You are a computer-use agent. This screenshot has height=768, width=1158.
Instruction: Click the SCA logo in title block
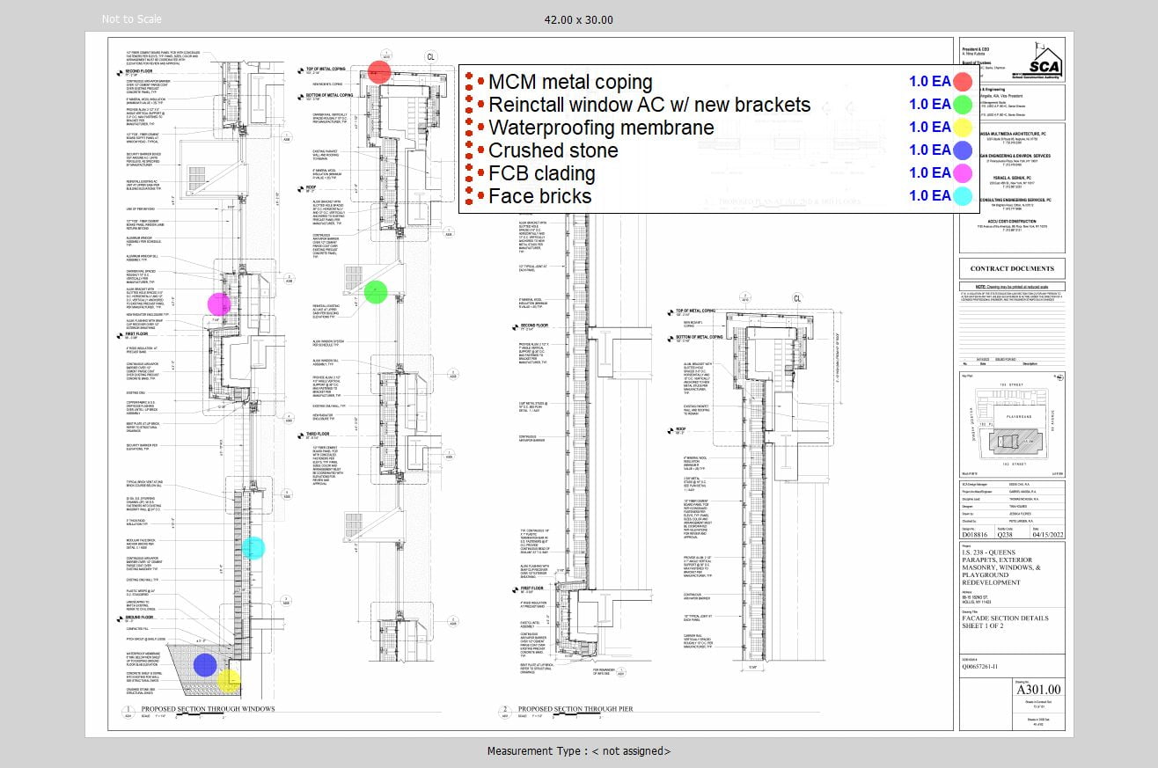coord(1045,62)
